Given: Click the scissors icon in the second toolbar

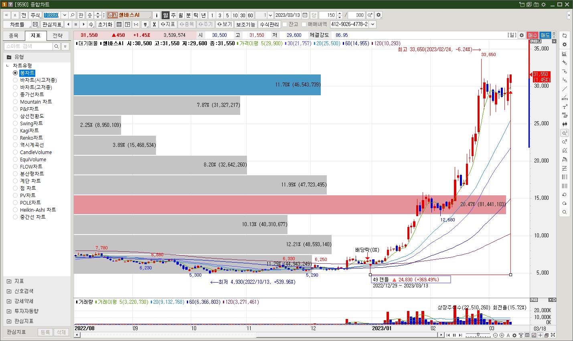Looking at the screenshot, I should [154, 24].
